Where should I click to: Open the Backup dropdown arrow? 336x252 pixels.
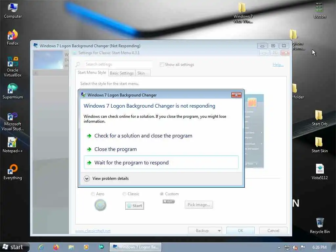pyautogui.click(x=219, y=231)
